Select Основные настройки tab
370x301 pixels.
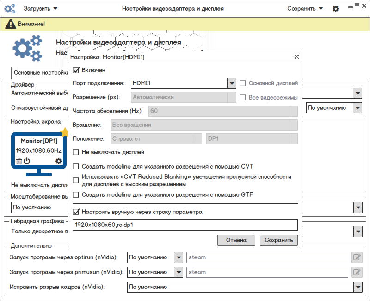pyautogui.click(x=40, y=72)
